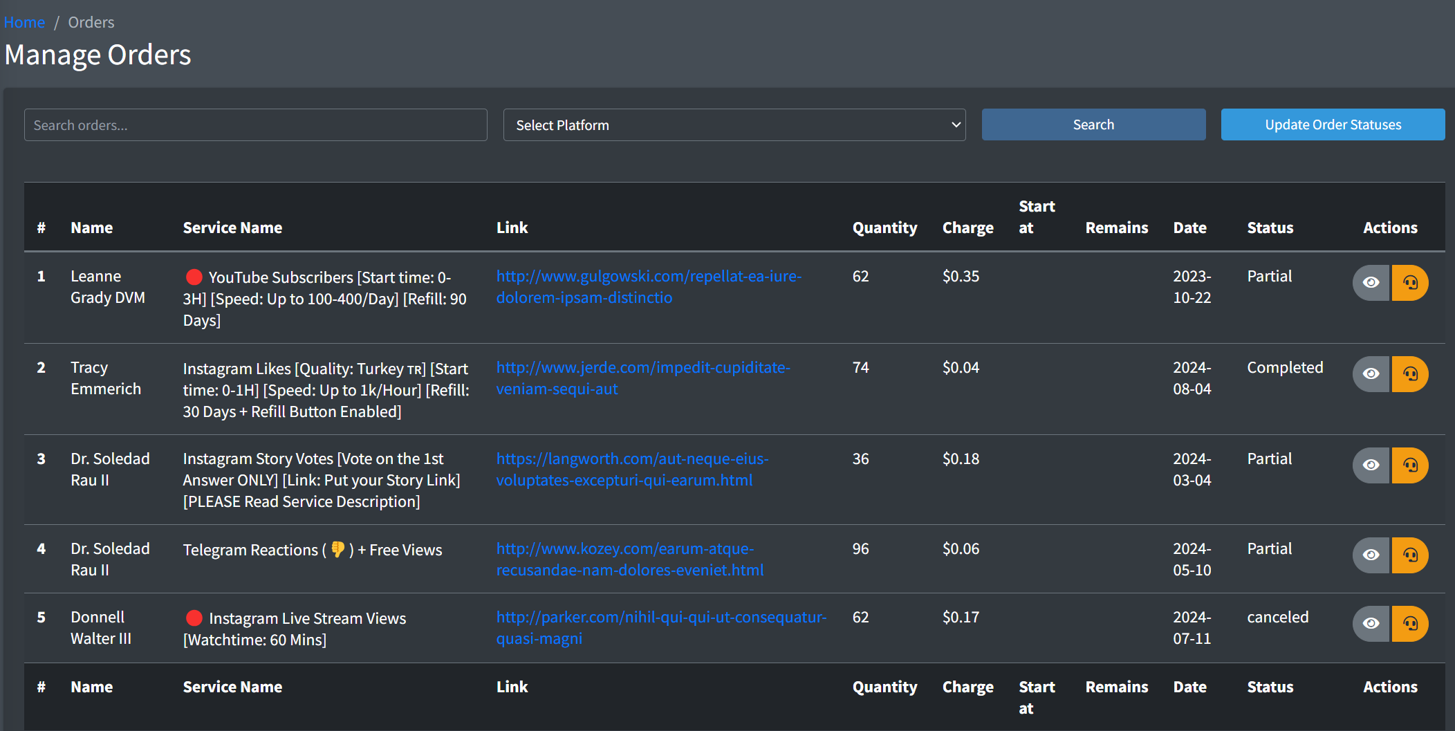Click the Name column header at top
Image resolution: width=1455 pixels, height=731 pixels.
tap(91, 228)
